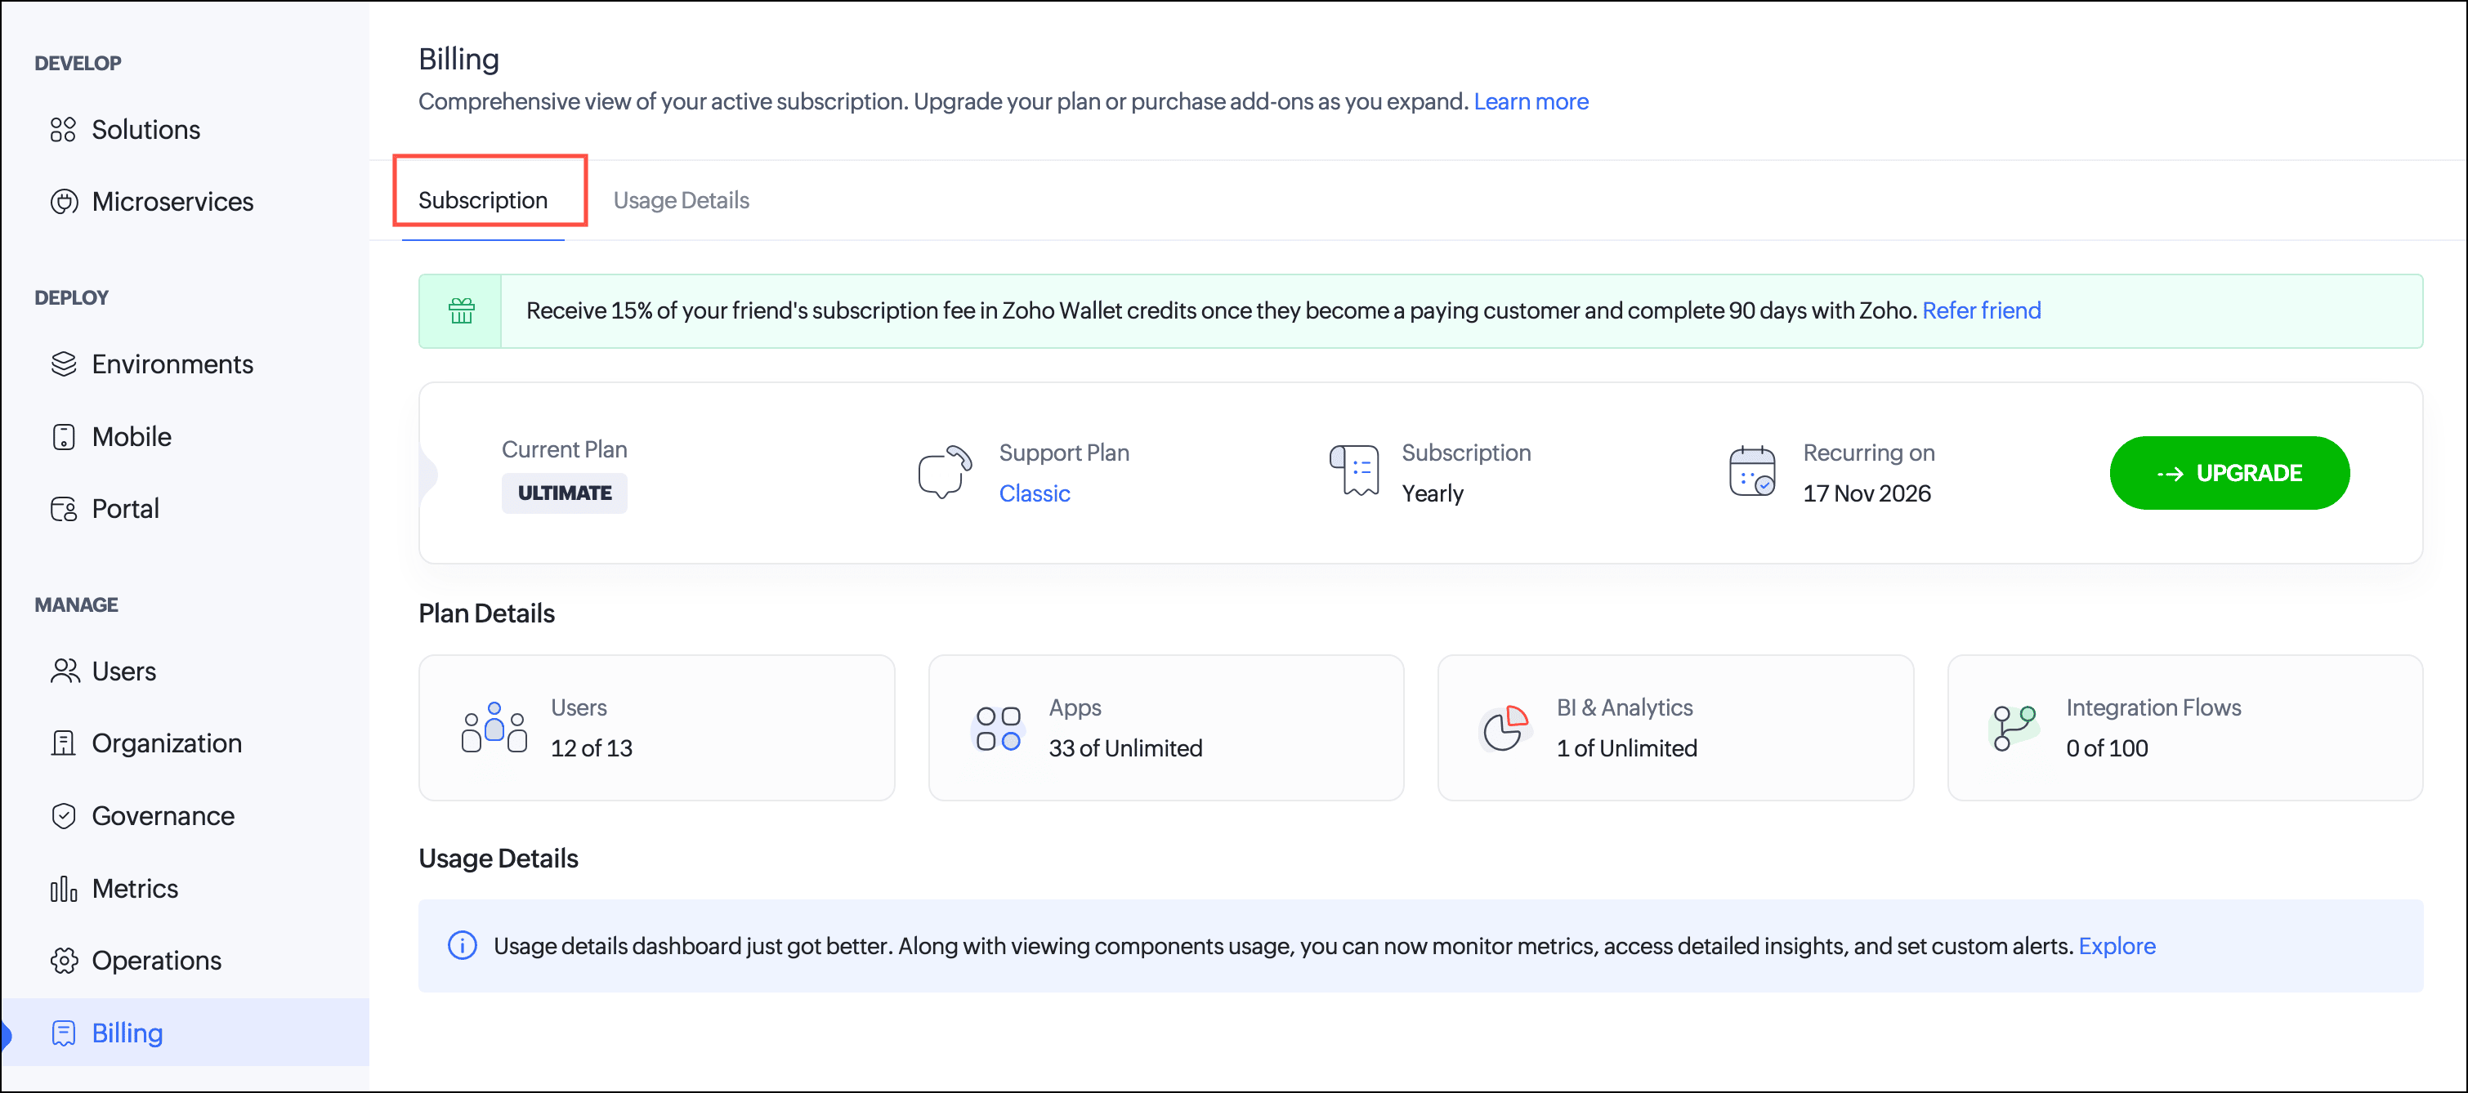Click the Metrics bar chart icon
Screen dimensions: 2468x1093
click(63, 889)
